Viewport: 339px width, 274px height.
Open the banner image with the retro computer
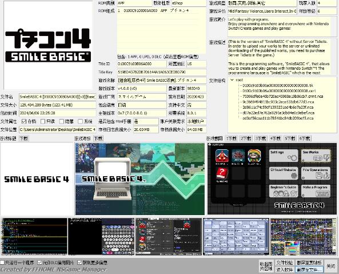[x=140, y=179]
